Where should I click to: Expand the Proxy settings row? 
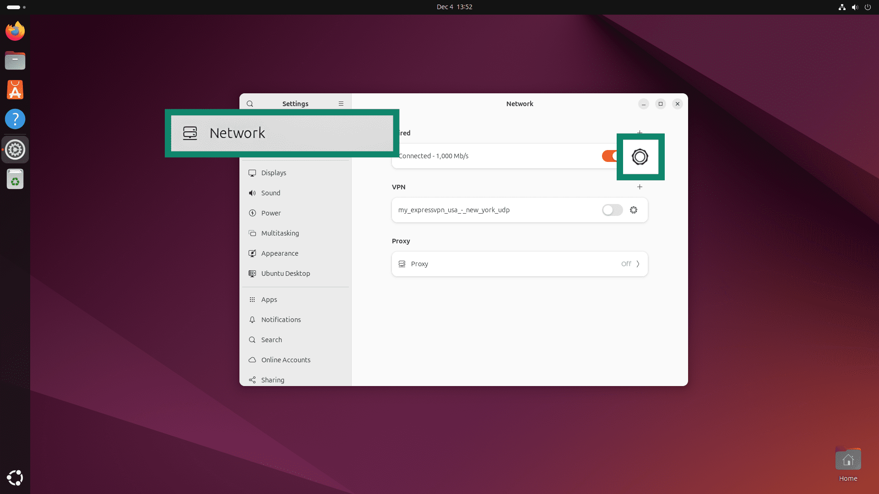pyautogui.click(x=520, y=264)
